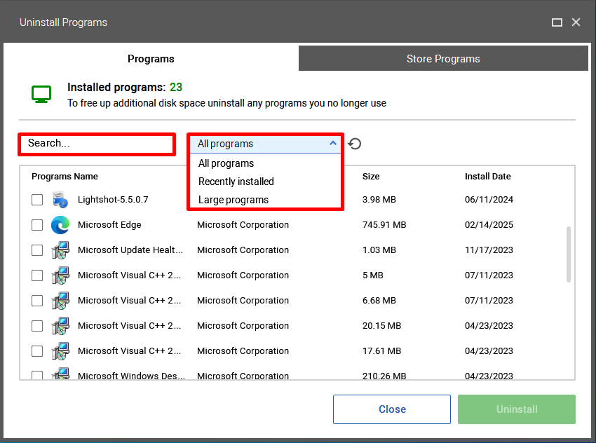Image resolution: width=596 pixels, height=443 pixels.
Task: Click the Microsoft Update Health installer icon
Action: coord(60,250)
